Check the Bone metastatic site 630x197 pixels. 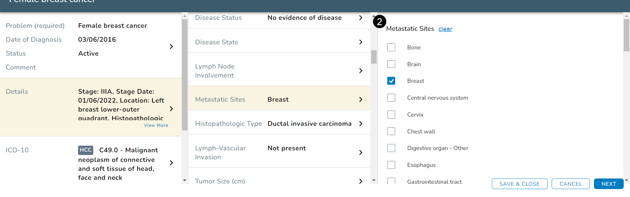tap(391, 47)
